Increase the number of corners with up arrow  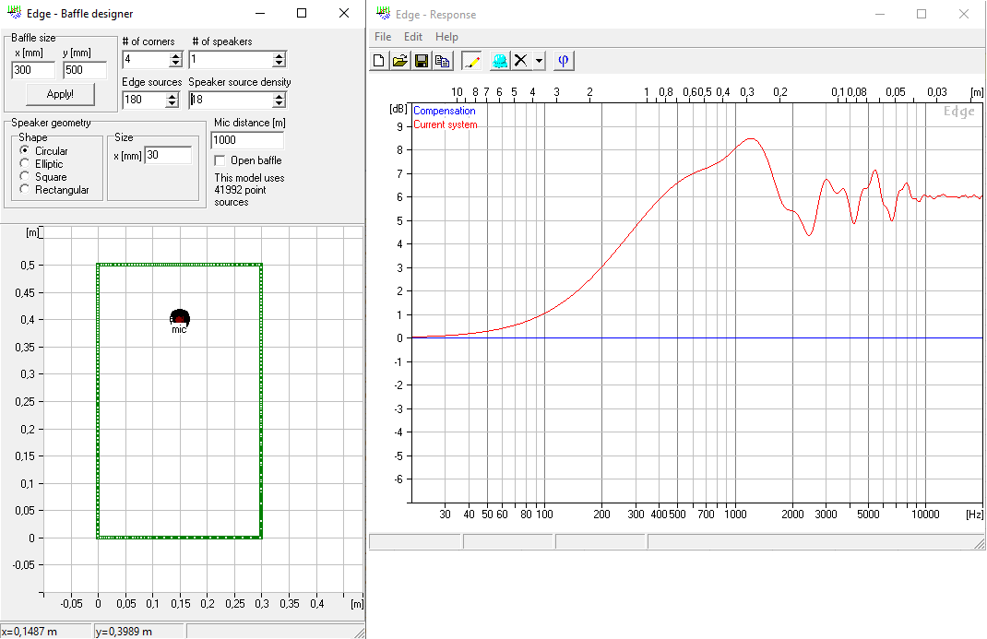(x=175, y=56)
